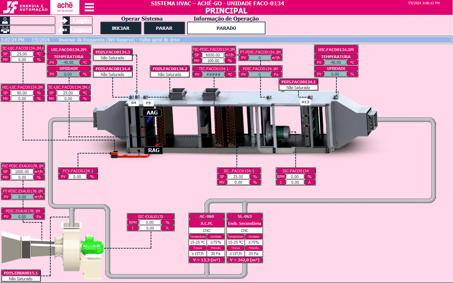Click the user group icon
453x283 pixels.
pyautogui.click(x=5, y=29)
